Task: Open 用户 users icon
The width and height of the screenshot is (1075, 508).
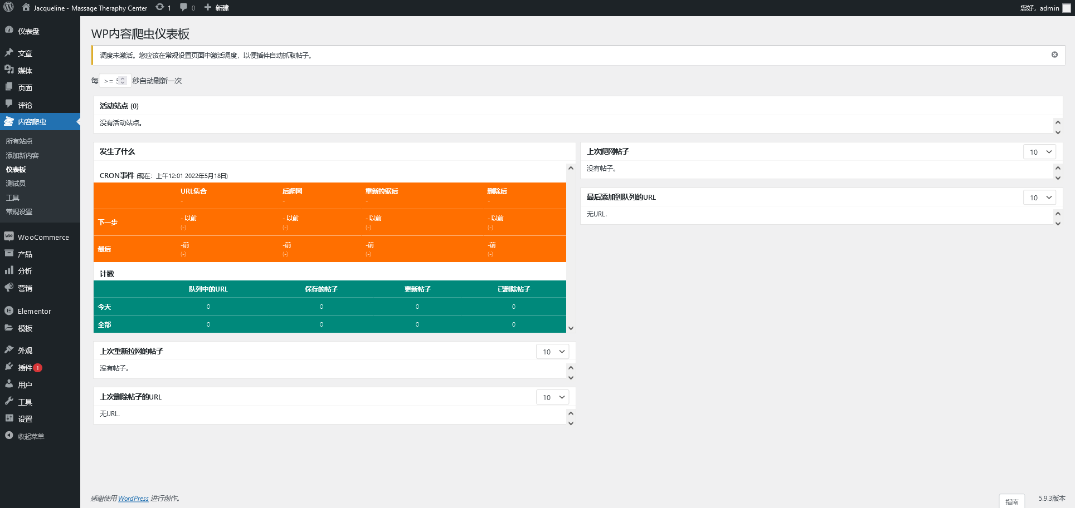Action: click(9, 384)
